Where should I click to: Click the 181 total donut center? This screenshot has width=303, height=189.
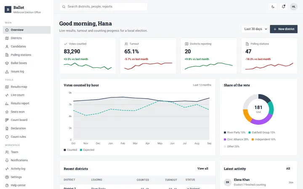[x=258, y=109]
